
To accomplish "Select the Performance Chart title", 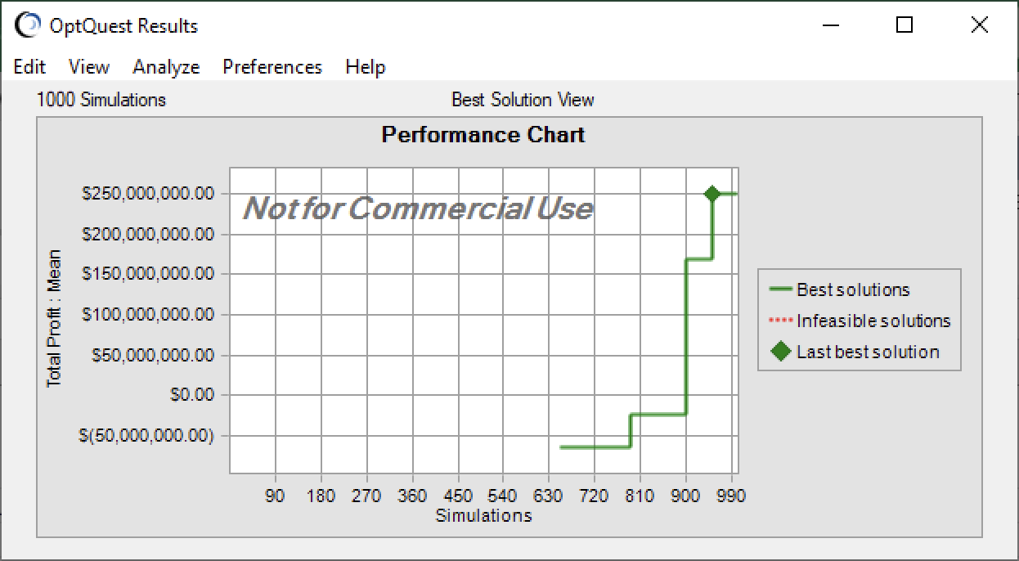I will pyautogui.click(x=483, y=135).
